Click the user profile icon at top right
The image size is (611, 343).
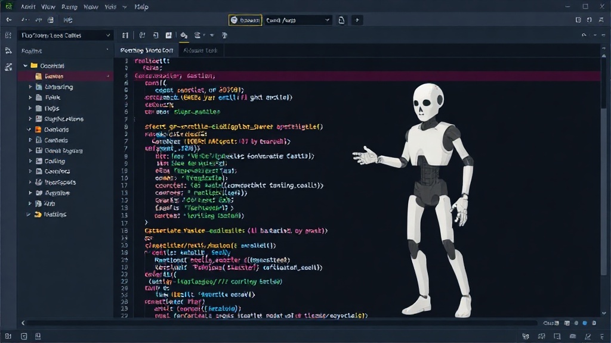click(x=601, y=20)
